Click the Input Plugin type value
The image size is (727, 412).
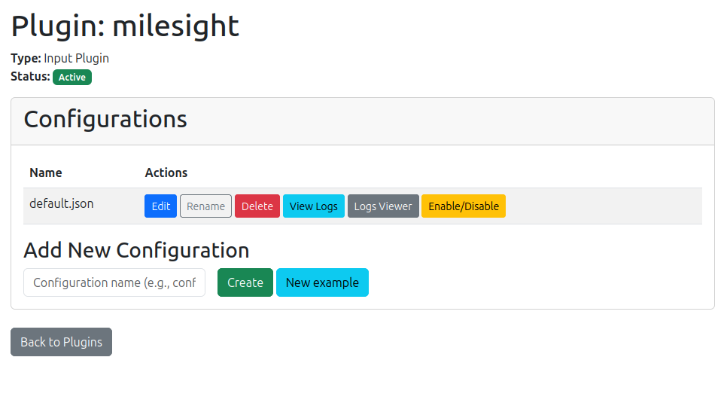pos(76,58)
